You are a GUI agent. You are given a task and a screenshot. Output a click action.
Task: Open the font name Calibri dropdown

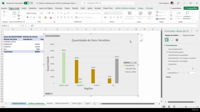pos(40,13)
